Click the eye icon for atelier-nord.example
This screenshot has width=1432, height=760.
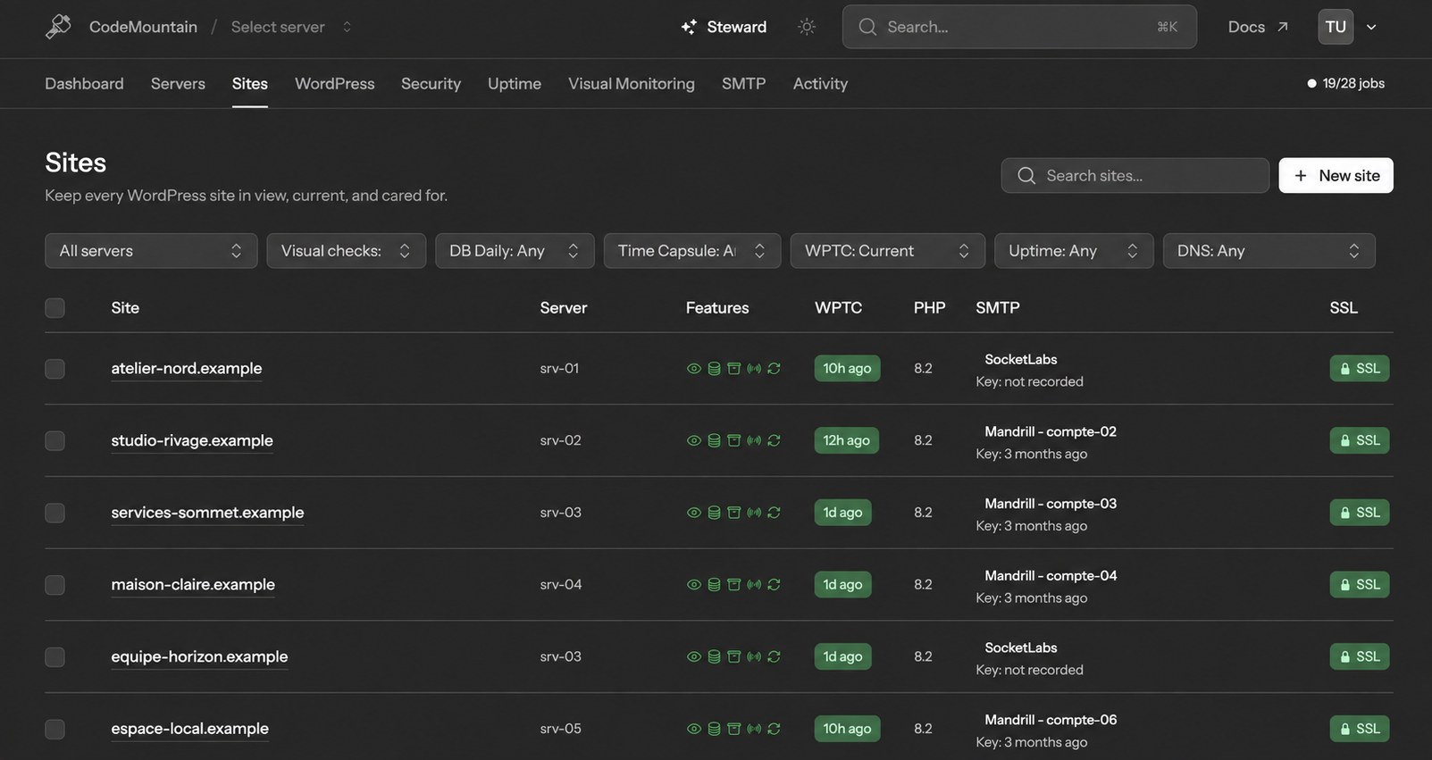point(693,369)
